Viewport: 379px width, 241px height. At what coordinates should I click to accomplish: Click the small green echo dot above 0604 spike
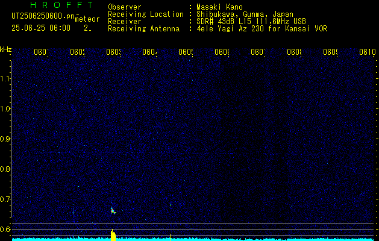pyautogui.click(x=171, y=205)
